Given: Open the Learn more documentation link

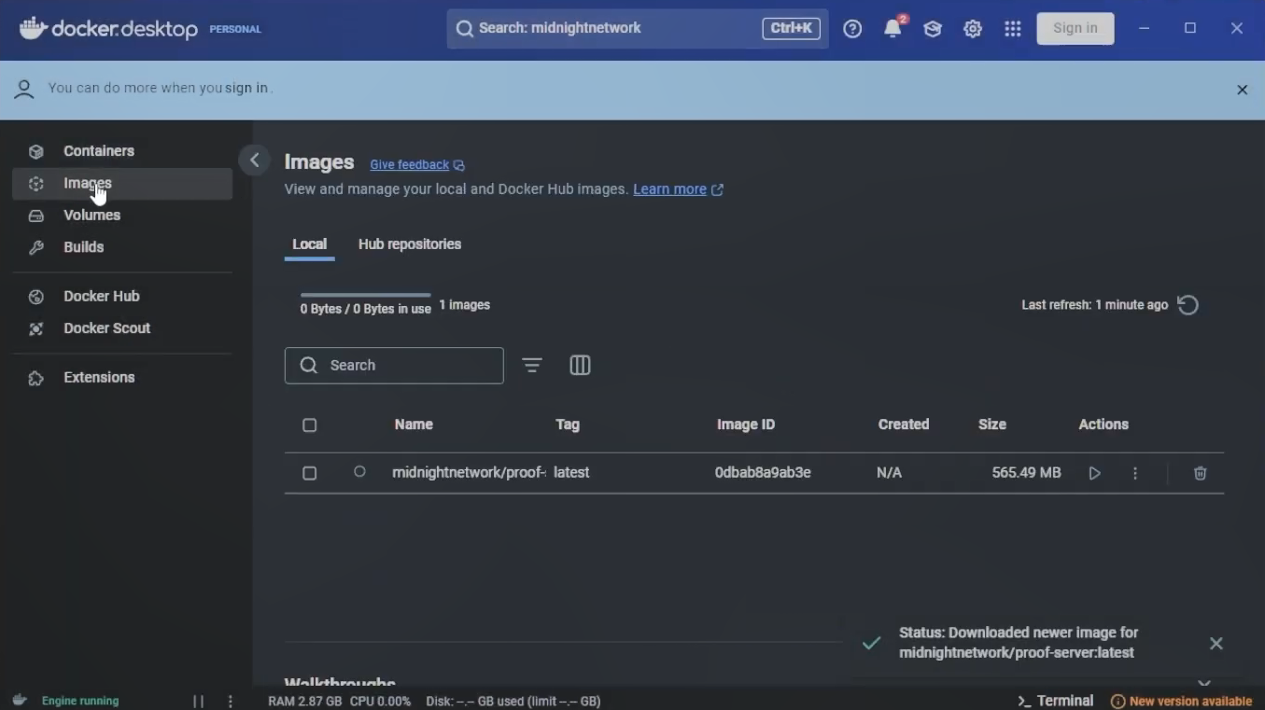Looking at the screenshot, I should pyautogui.click(x=670, y=189).
